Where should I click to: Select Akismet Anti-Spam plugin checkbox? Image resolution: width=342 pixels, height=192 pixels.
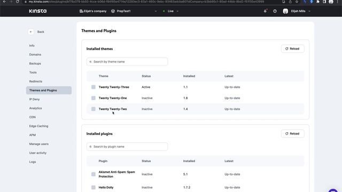pos(94,174)
